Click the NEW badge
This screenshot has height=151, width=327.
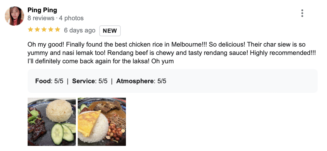110,31
